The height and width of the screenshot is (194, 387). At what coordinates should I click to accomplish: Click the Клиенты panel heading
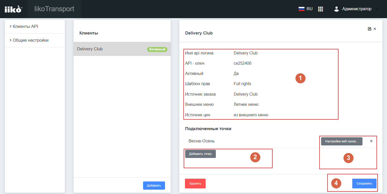89,33
